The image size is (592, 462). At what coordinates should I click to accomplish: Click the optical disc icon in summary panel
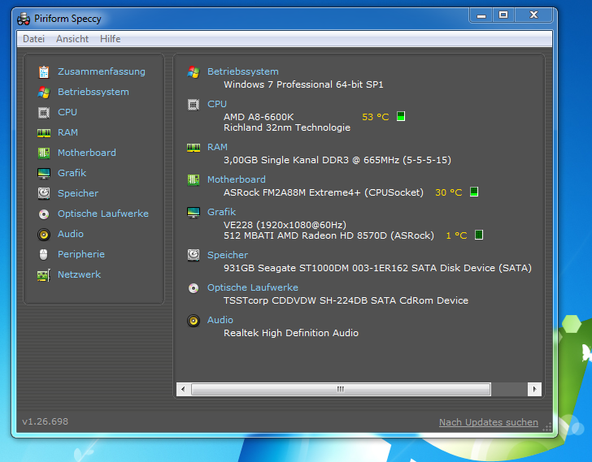pos(194,288)
